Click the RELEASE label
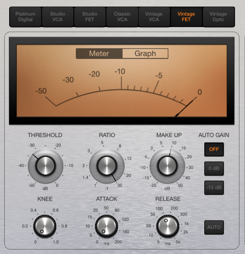The image size is (245, 254). coord(168,199)
